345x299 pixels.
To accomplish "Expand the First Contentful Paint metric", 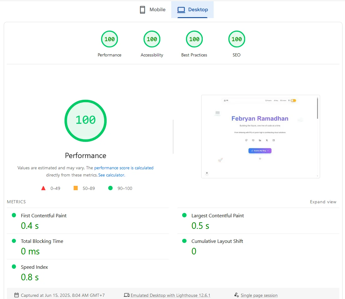I will pos(44,215).
